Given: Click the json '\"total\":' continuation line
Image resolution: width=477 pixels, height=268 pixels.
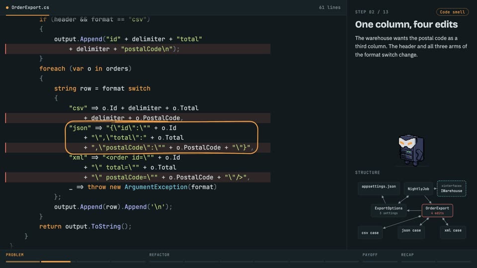Looking at the screenshot, I should [134, 137].
